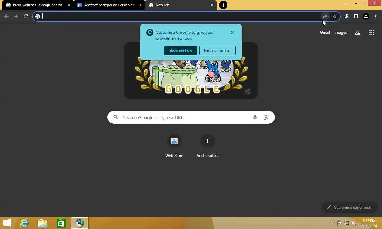Click the Remind me later button
Screen dimensions: 382x229
(218, 50)
